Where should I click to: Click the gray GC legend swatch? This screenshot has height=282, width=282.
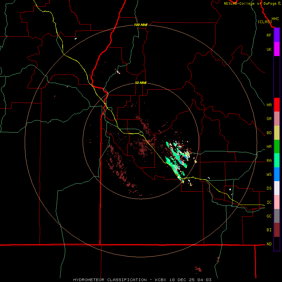pos(277,216)
